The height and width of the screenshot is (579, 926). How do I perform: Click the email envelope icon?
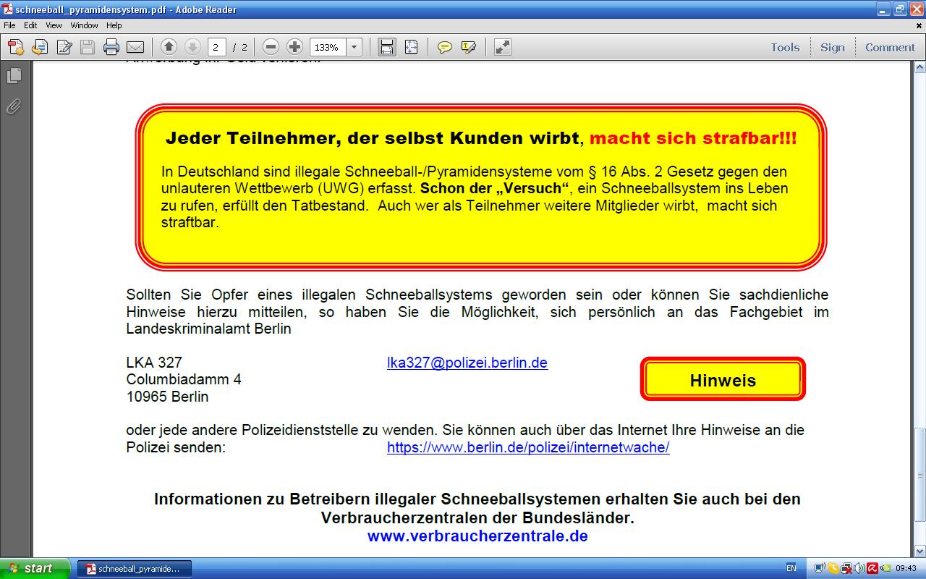pyautogui.click(x=135, y=48)
